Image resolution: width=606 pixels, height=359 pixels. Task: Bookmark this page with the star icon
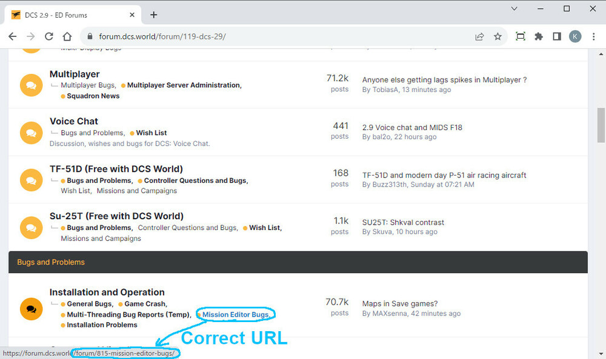[498, 36]
